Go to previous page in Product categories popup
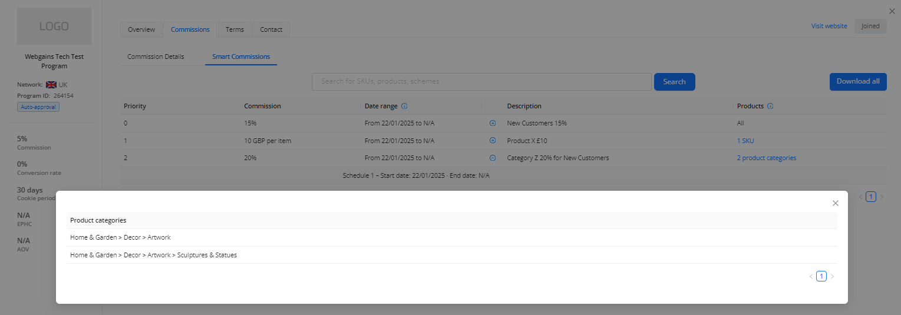Viewport: 901px width, 315px height. pos(810,277)
